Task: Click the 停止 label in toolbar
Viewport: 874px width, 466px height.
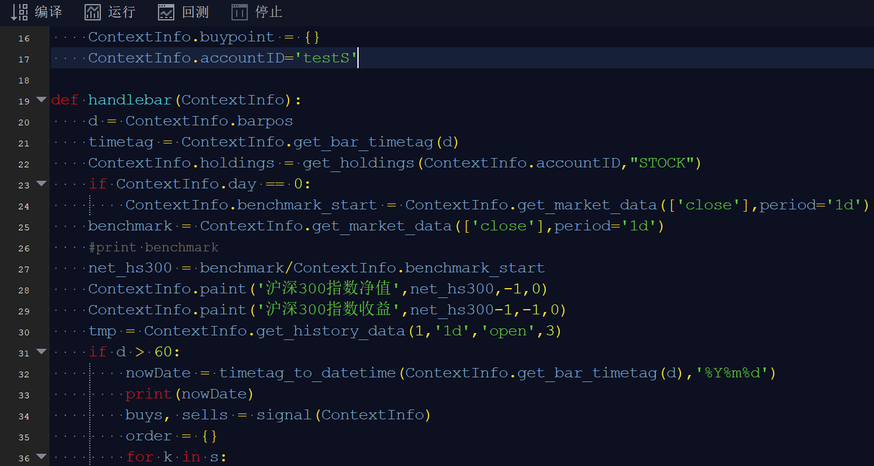Action: click(x=269, y=12)
